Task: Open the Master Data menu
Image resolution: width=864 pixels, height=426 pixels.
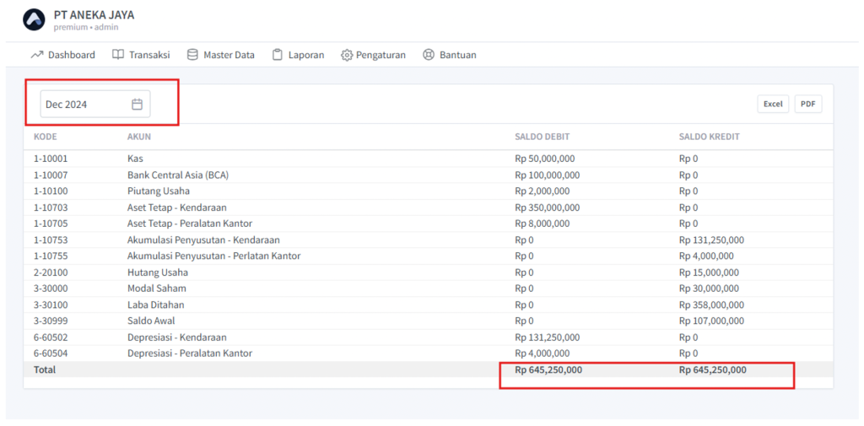Action: 228,55
